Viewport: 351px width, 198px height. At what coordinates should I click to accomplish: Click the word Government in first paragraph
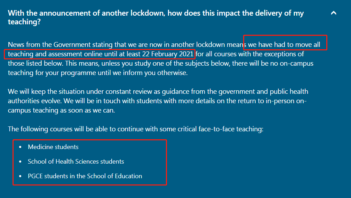click(x=72, y=45)
